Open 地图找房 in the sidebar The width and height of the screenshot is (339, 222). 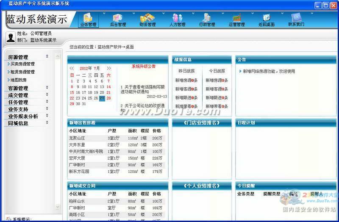click(18, 80)
